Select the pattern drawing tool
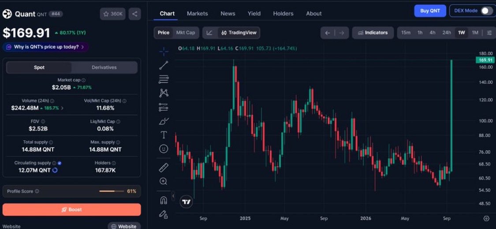Screen dimensions: 496x229 click(x=164, y=93)
